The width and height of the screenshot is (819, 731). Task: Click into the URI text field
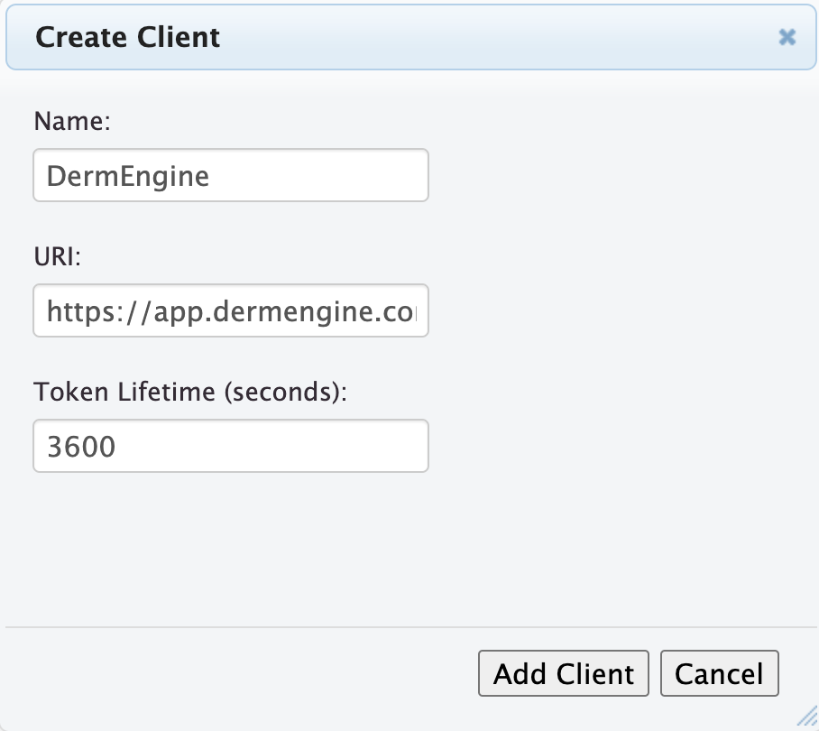[x=230, y=310]
